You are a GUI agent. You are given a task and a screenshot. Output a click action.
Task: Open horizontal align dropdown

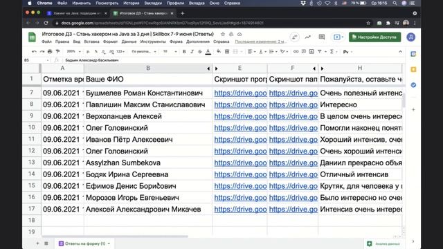(251, 52)
